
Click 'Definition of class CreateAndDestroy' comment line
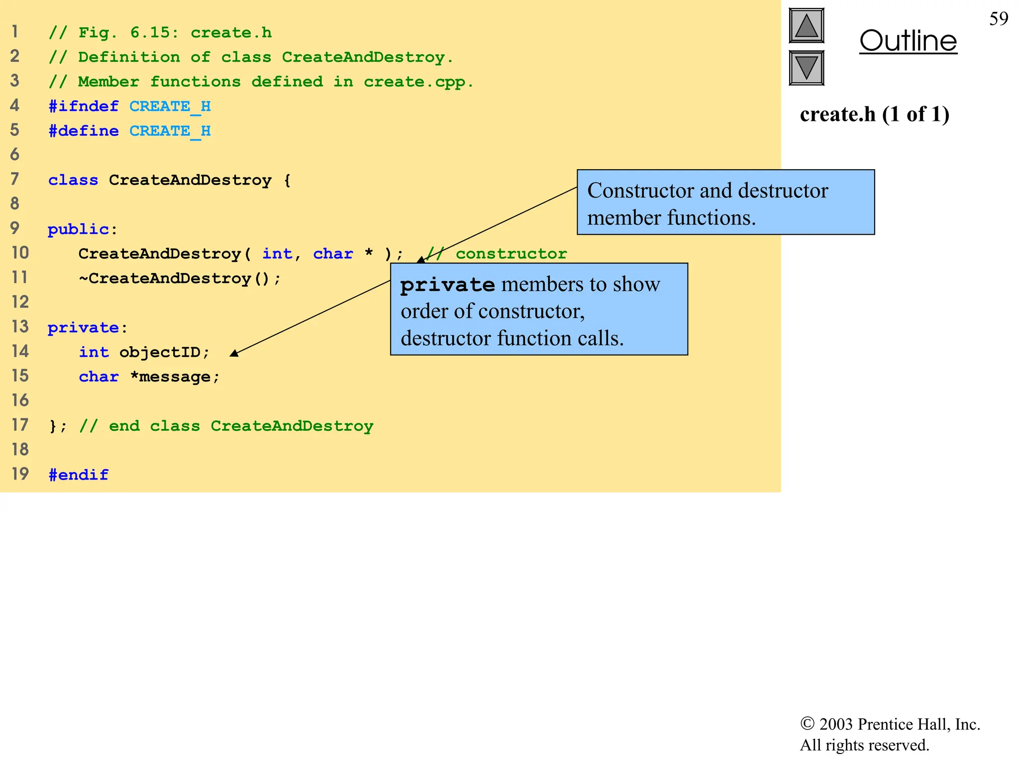click(x=251, y=57)
